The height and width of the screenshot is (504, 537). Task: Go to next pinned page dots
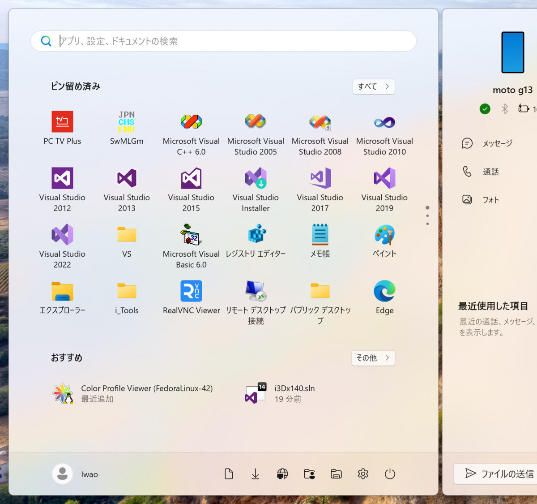pos(427,215)
